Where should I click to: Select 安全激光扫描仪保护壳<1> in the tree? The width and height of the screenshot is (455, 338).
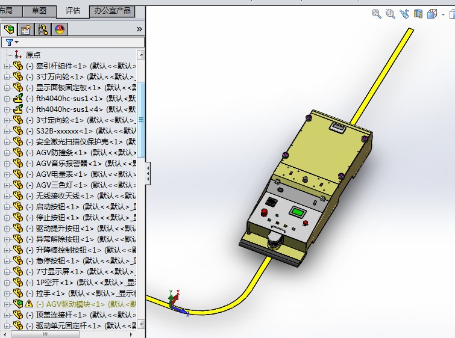coord(81,142)
